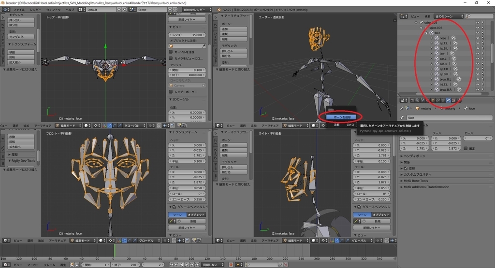Click the bone name field containing face
The height and width of the screenshot is (268, 495).
point(449,118)
